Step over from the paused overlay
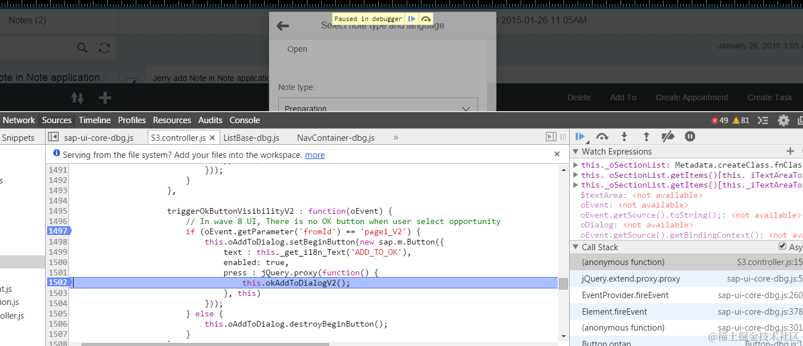Screen dimensions: 803x346 [425, 19]
